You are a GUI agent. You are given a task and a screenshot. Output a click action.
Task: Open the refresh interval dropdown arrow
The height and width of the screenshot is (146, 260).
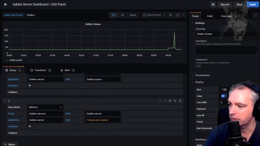pyautogui.click(x=184, y=15)
